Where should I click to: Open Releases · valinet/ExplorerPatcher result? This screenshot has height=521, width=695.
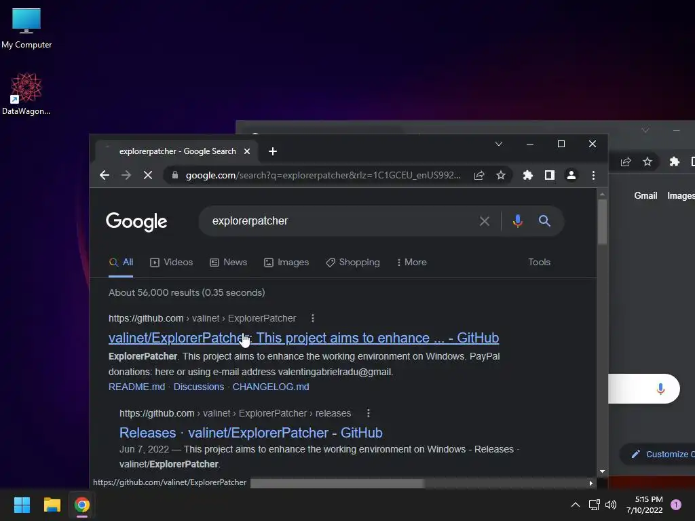(x=251, y=433)
